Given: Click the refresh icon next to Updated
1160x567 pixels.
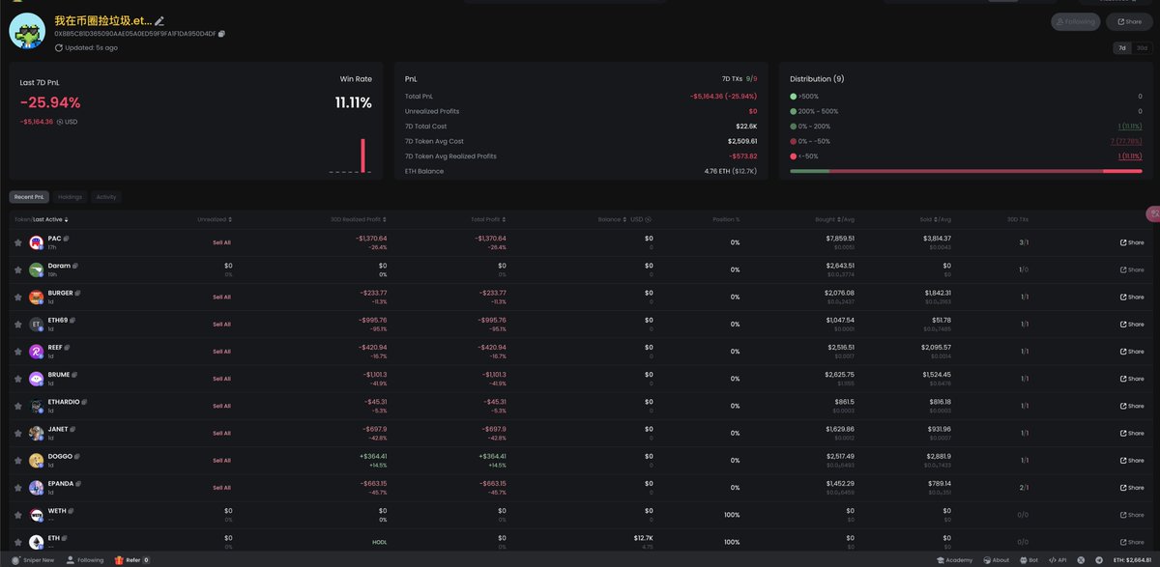Looking at the screenshot, I should 59,47.
